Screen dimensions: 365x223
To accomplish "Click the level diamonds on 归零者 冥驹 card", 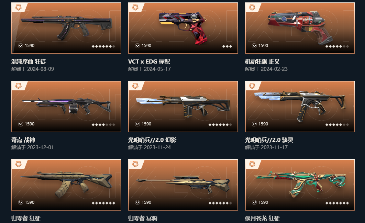I will coord(220,203).
